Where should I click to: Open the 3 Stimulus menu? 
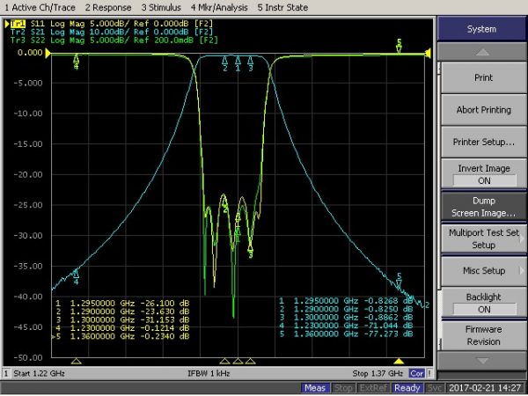161,7
